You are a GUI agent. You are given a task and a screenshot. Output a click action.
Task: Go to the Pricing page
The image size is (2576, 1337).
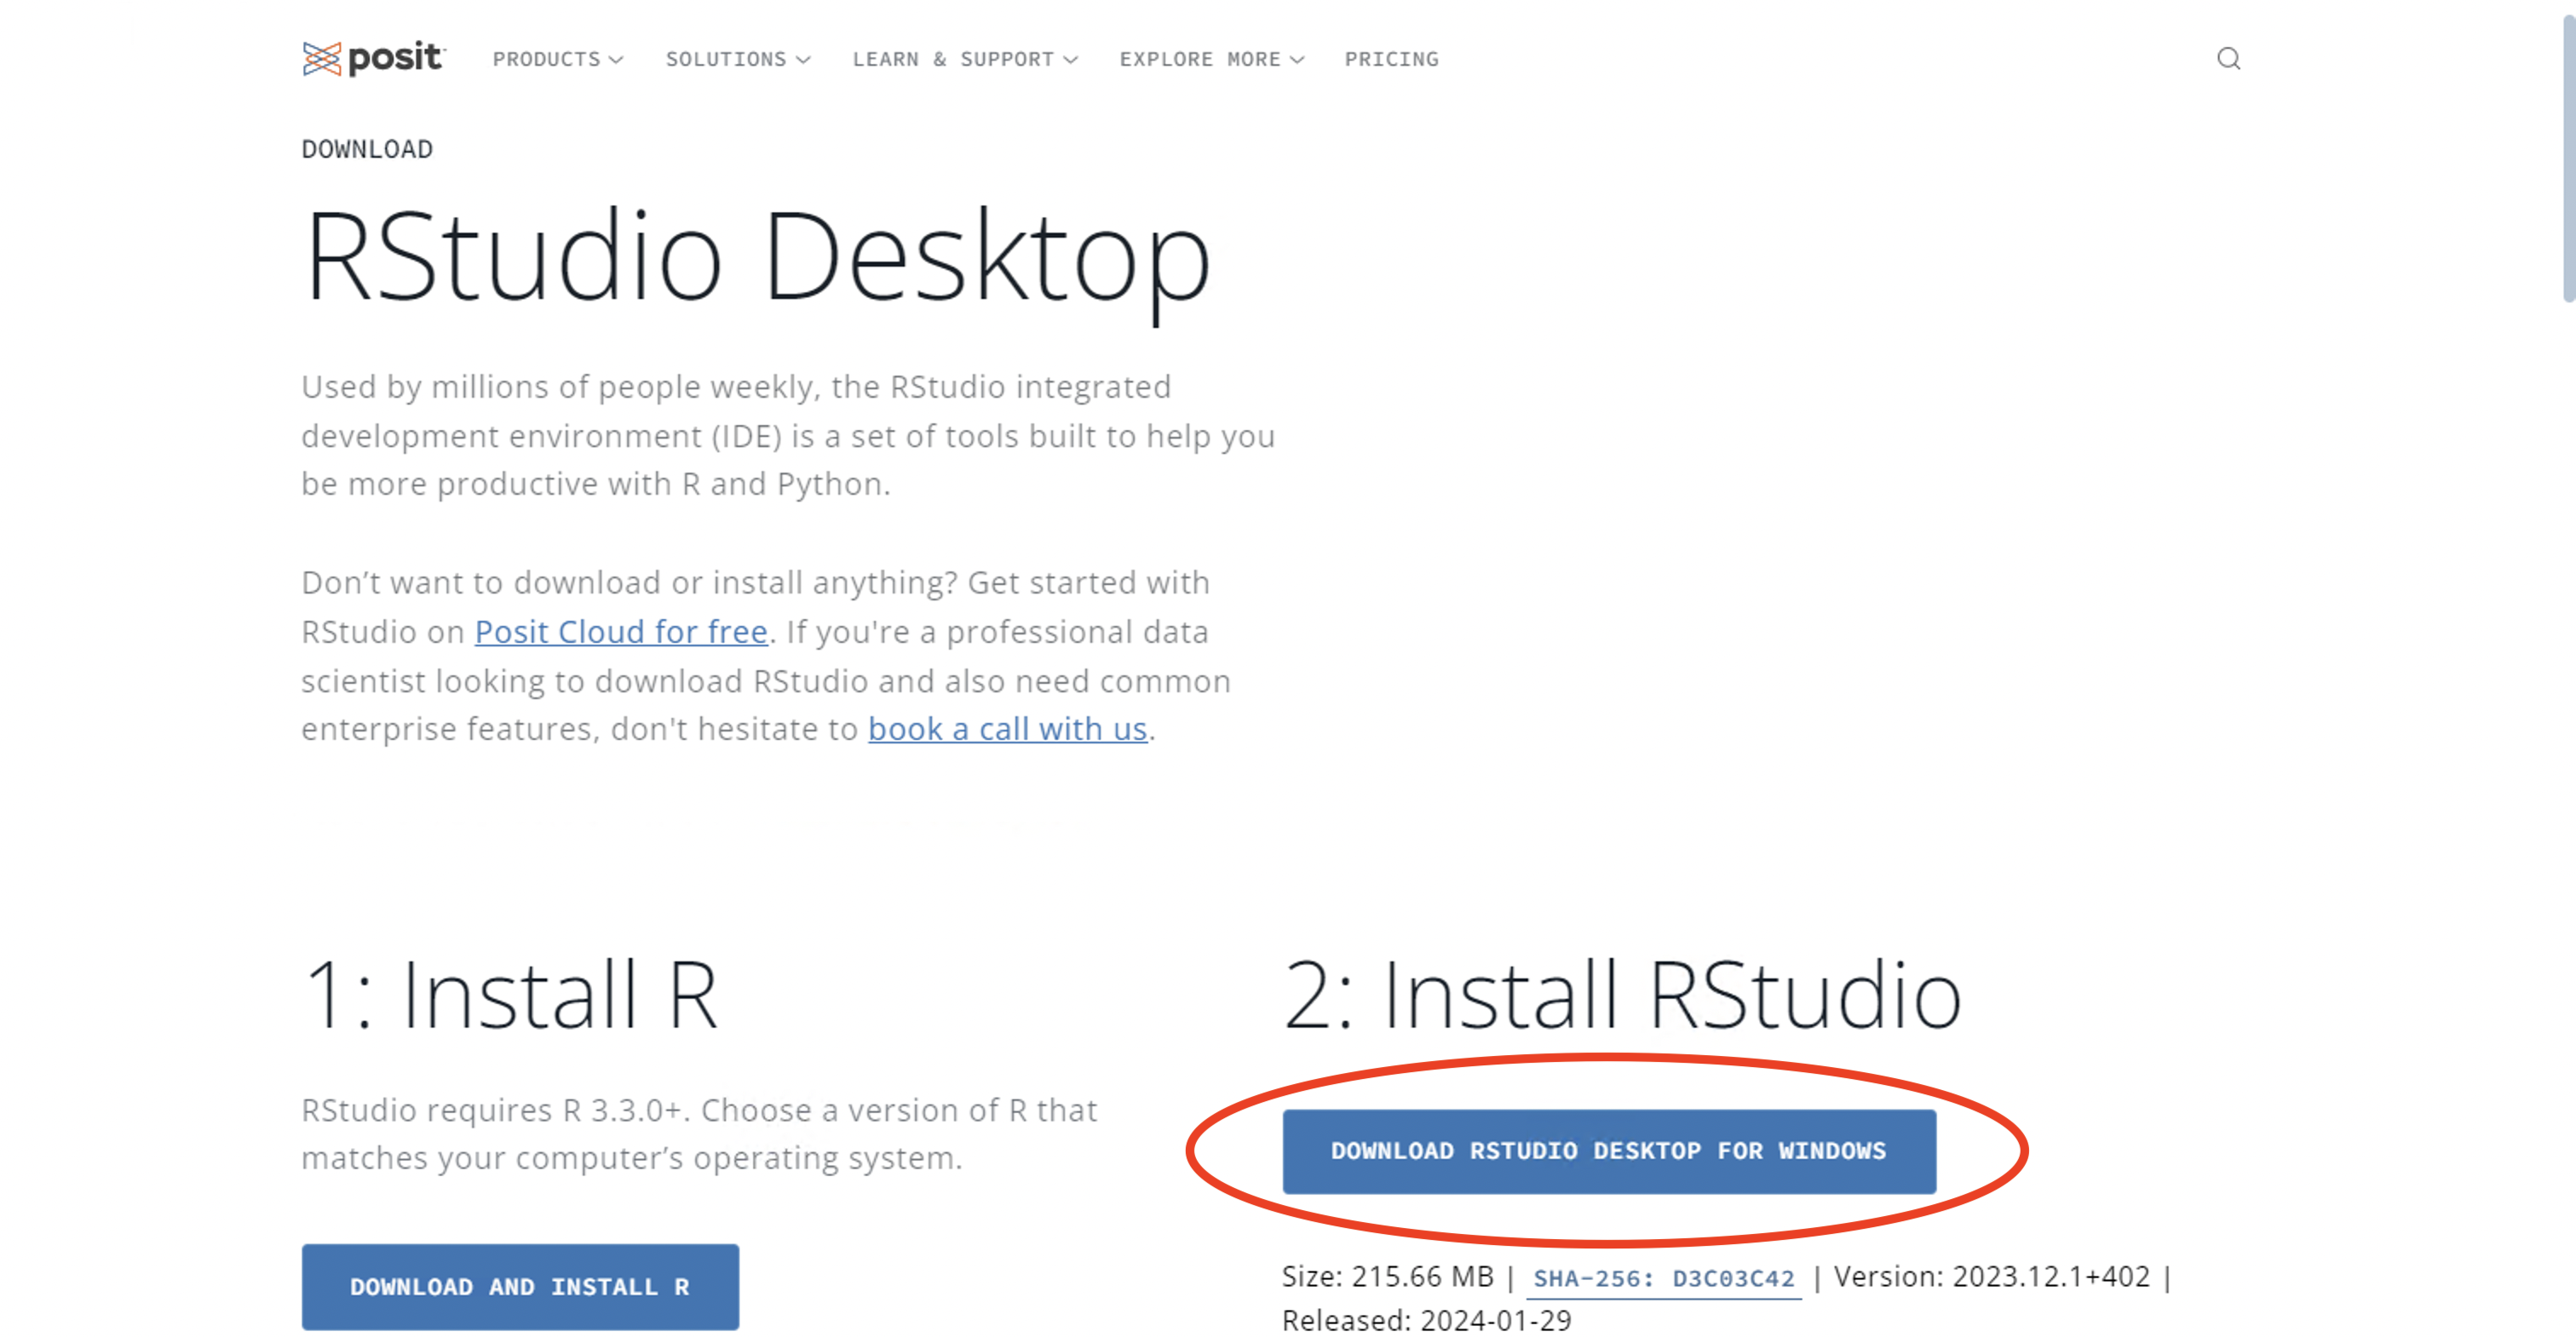point(1391,59)
